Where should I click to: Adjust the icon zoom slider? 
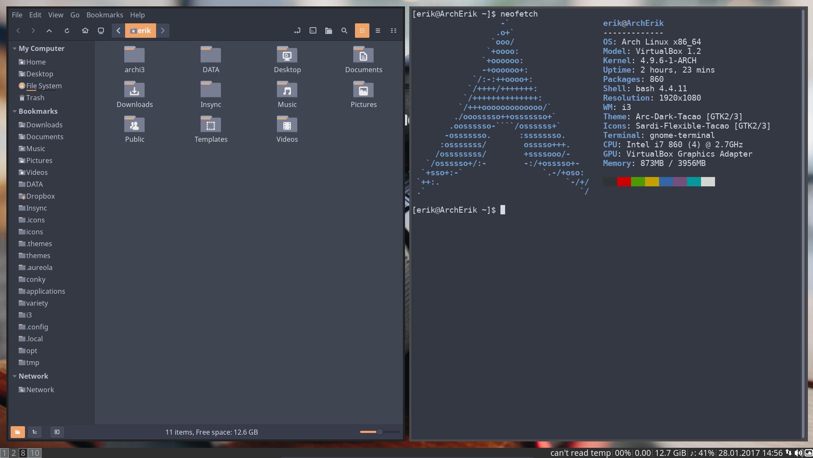point(380,432)
